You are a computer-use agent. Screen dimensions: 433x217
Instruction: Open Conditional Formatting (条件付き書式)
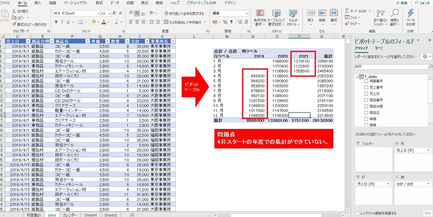click(x=260, y=17)
